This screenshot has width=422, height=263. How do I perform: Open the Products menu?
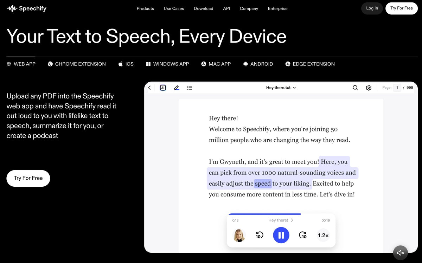pyautogui.click(x=145, y=8)
